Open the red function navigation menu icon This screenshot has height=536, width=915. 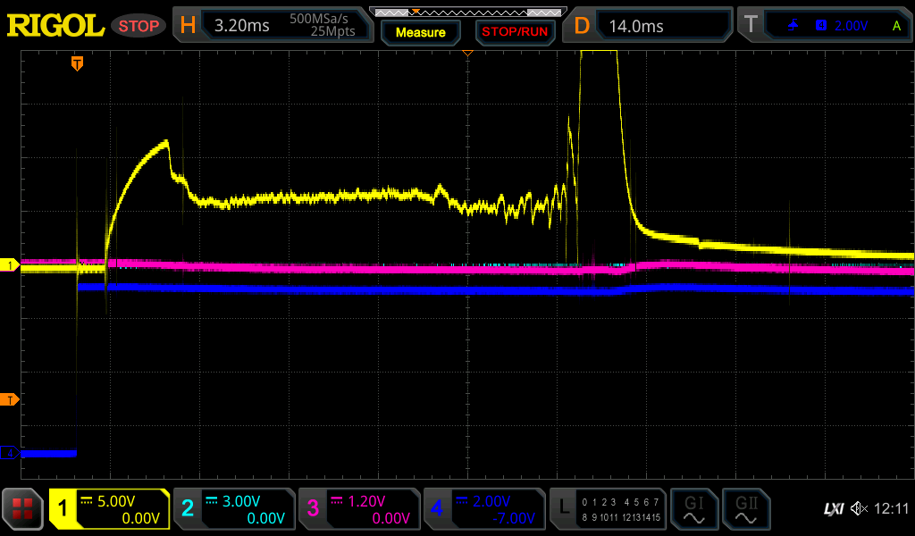pyautogui.click(x=23, y=509)
